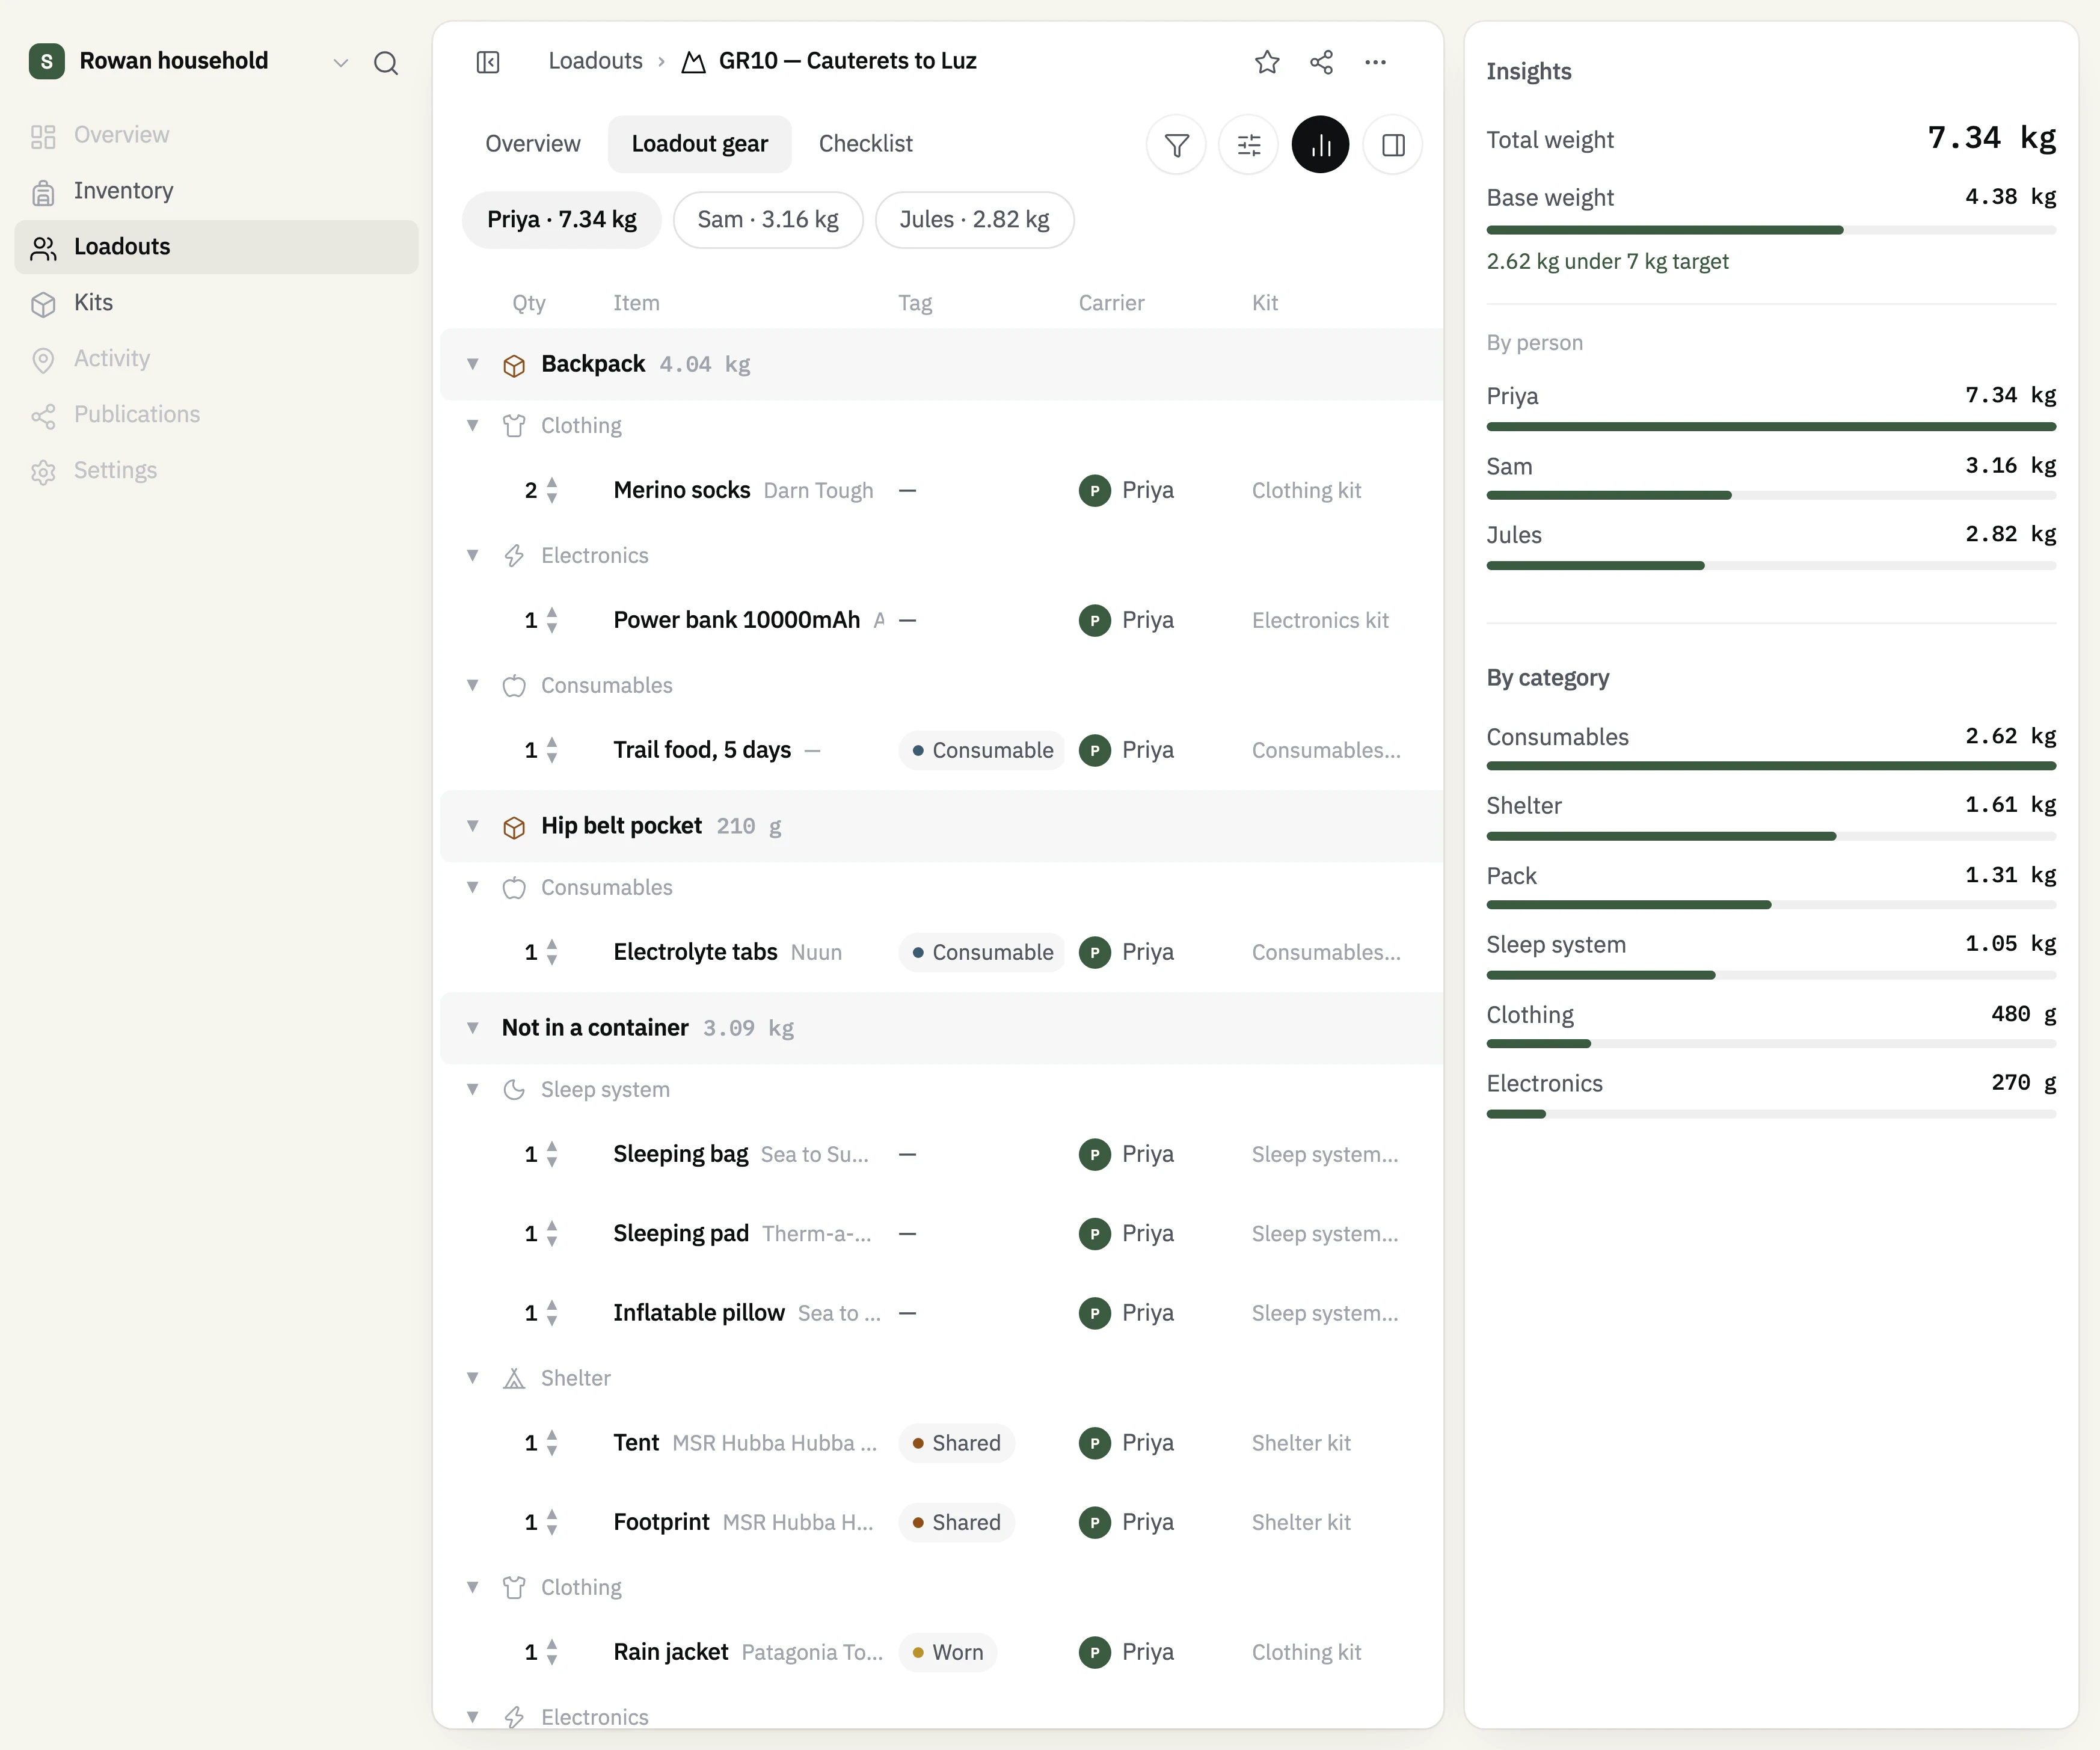
Task: Open Rowan household workspace dropdown
Action: [x=341, y=63]
